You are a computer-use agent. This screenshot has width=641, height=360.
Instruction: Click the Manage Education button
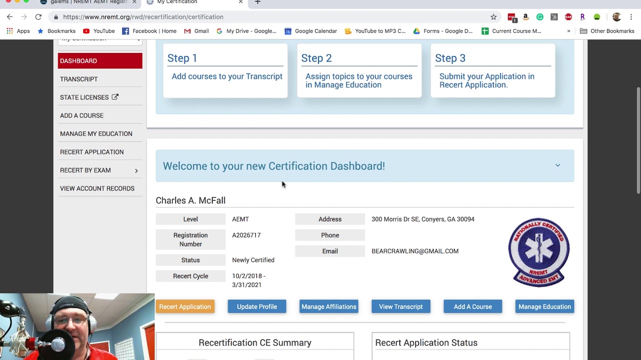545,307
